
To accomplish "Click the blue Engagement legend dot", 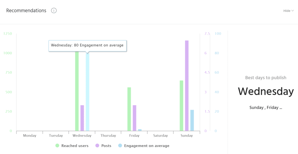I will click(x=120, y=146).
